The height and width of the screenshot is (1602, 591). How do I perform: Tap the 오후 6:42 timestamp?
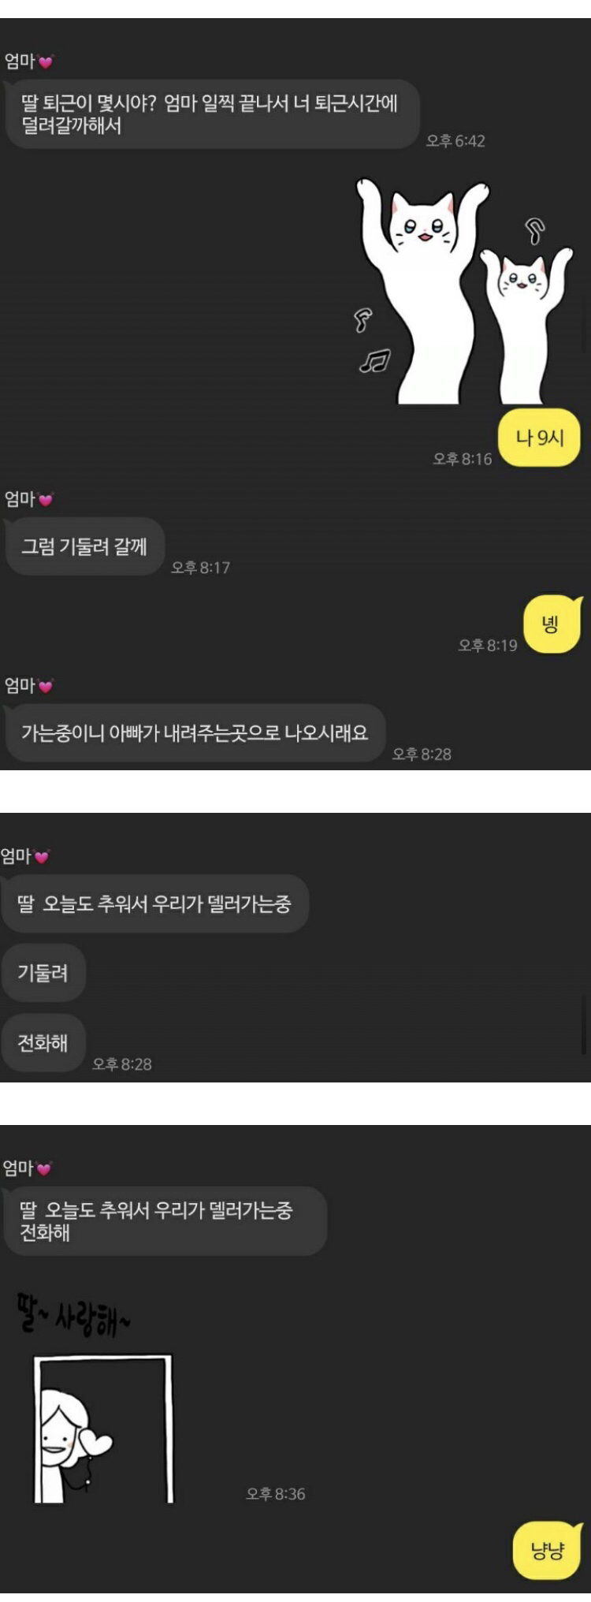pyautogui.click(x=455, y=141)
